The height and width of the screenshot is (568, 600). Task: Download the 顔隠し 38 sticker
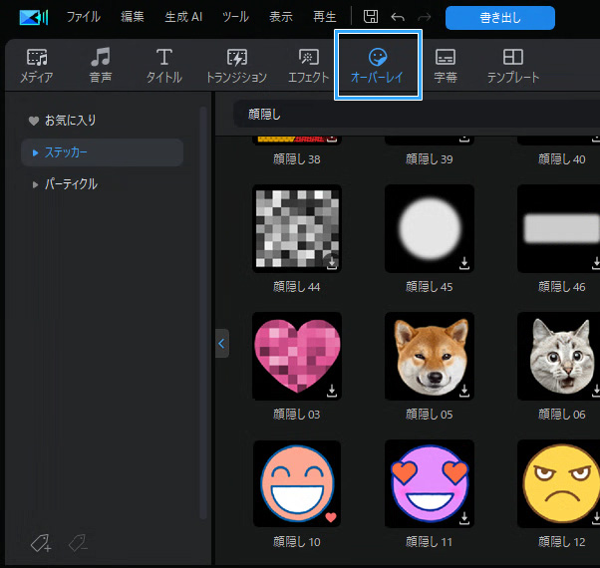(332, 139)
